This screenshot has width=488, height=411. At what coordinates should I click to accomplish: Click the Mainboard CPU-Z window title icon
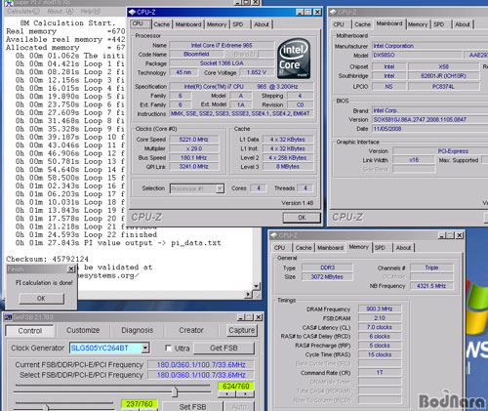tap(333, 13)
